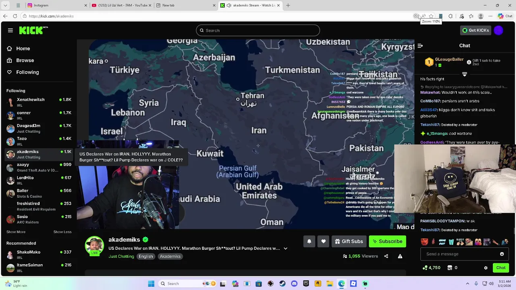Open Steam from taskbar
This screenshot has height=290, width=516.
coord(282,284)
